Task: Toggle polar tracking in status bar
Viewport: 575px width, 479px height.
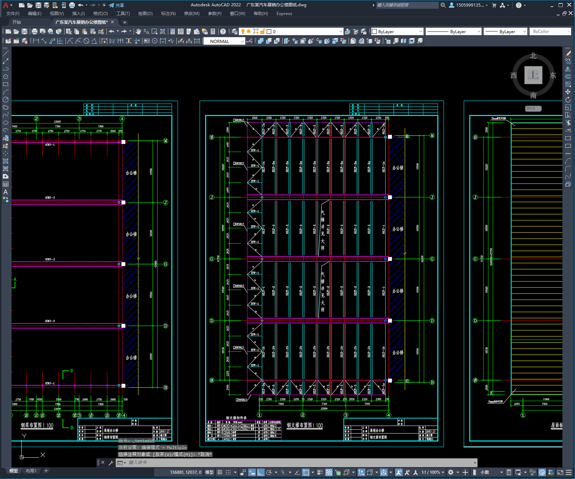Action: point(269,472)
